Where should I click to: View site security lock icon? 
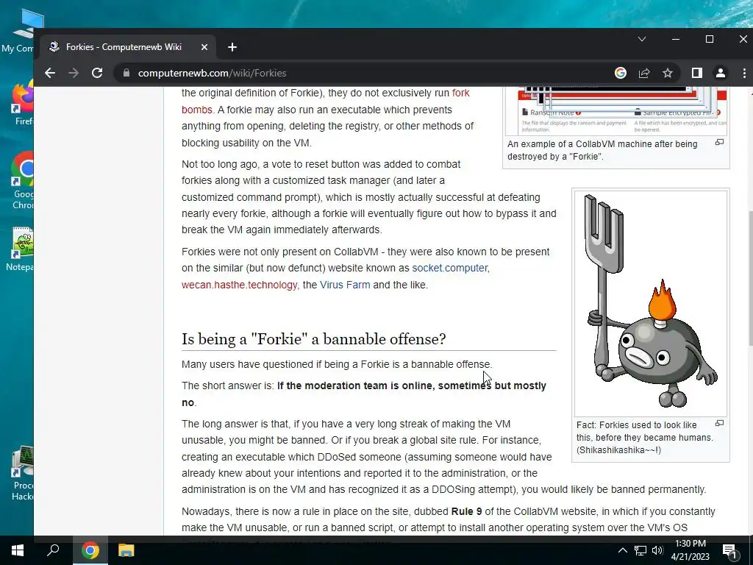coord(126,73)
